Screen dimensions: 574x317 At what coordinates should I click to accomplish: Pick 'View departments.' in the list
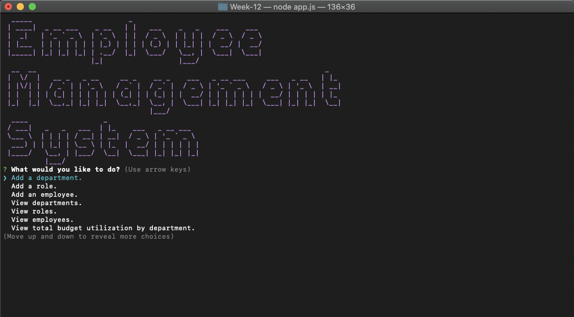pos(47,203)
